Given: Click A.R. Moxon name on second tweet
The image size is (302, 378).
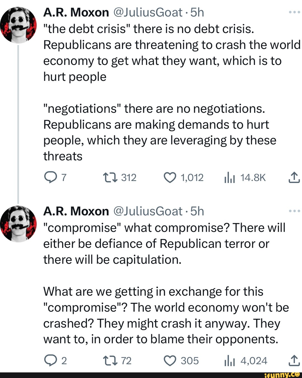Looking at the screenshot, I should point(76,211).
